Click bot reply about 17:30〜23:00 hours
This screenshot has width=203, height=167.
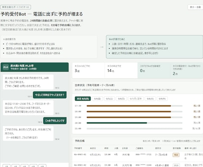click(x=28, y=108)
